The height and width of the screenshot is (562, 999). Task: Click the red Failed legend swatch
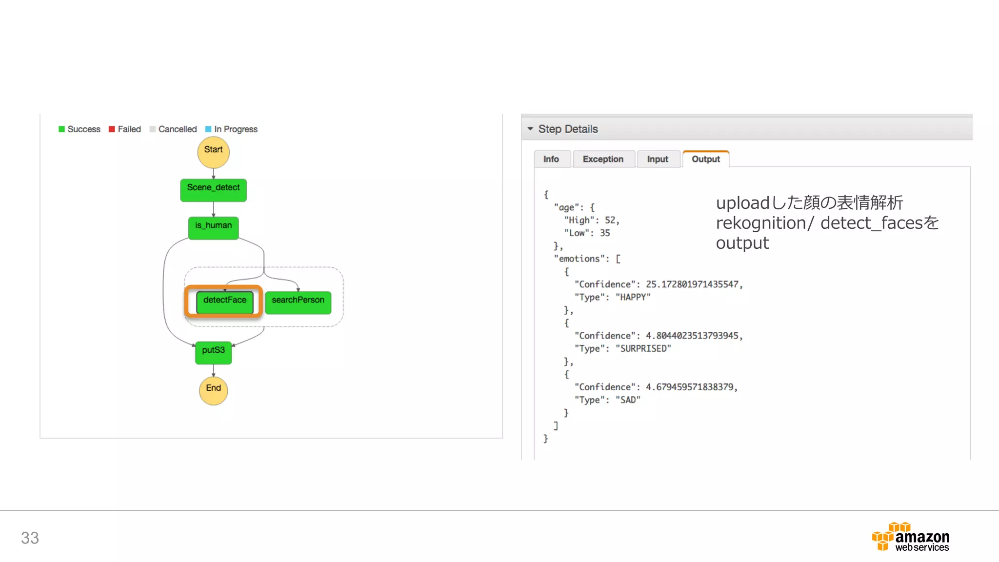coord(112,129)
